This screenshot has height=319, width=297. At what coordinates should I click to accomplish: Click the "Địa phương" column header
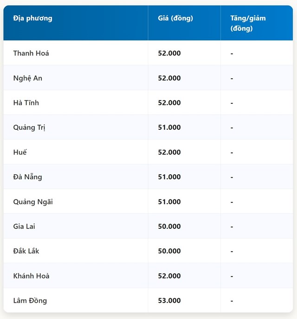32,19
